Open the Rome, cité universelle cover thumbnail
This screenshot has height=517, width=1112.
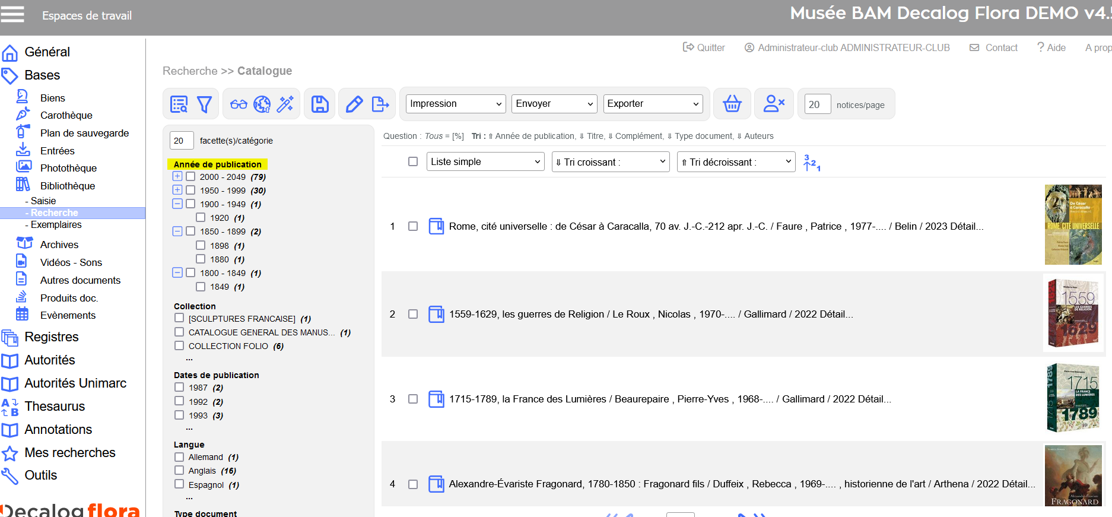point(1073,225)
